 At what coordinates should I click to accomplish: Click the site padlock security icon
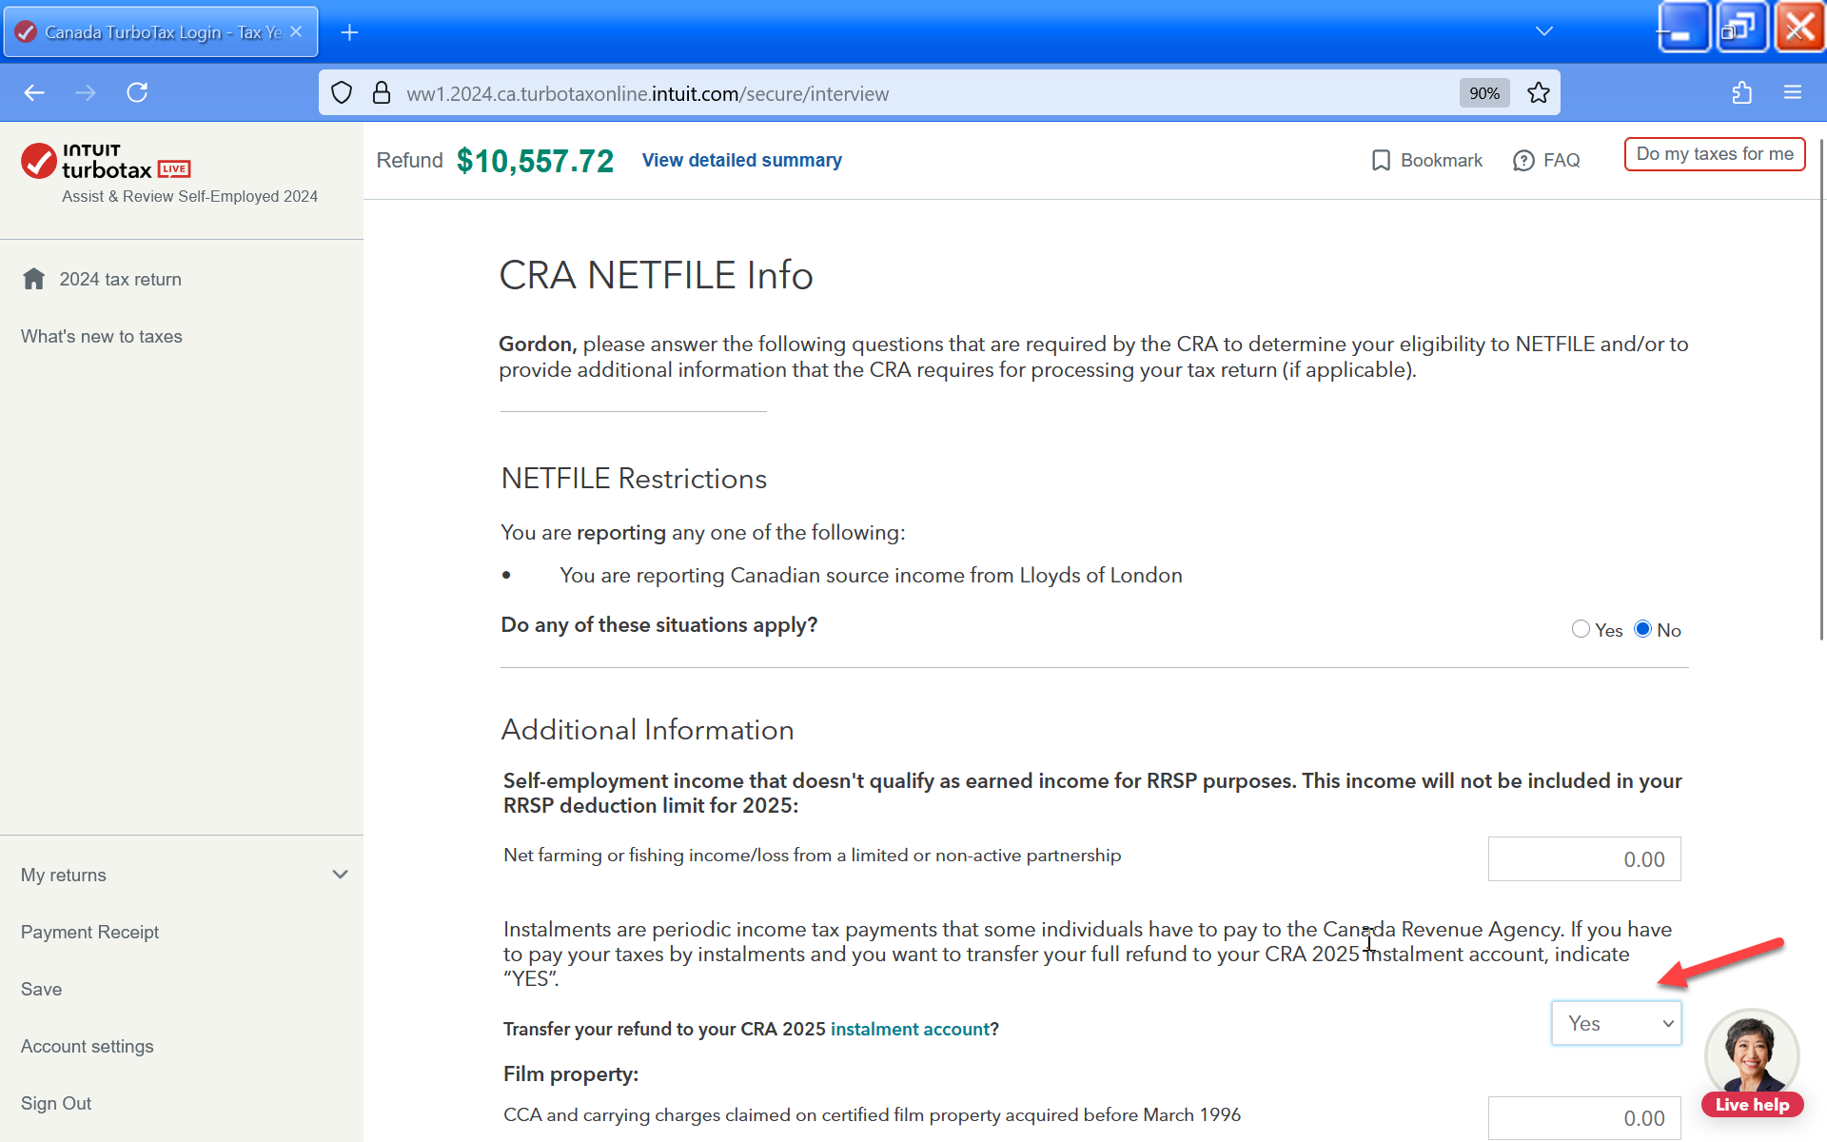point(382,92)
